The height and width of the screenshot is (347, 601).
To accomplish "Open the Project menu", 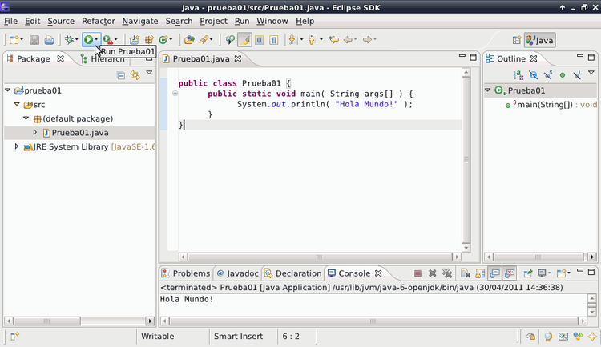I will pyautogui.click(x=213, y=21).
